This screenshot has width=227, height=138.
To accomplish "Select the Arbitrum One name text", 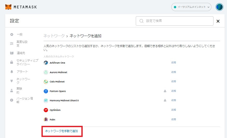I will point(57,63).
